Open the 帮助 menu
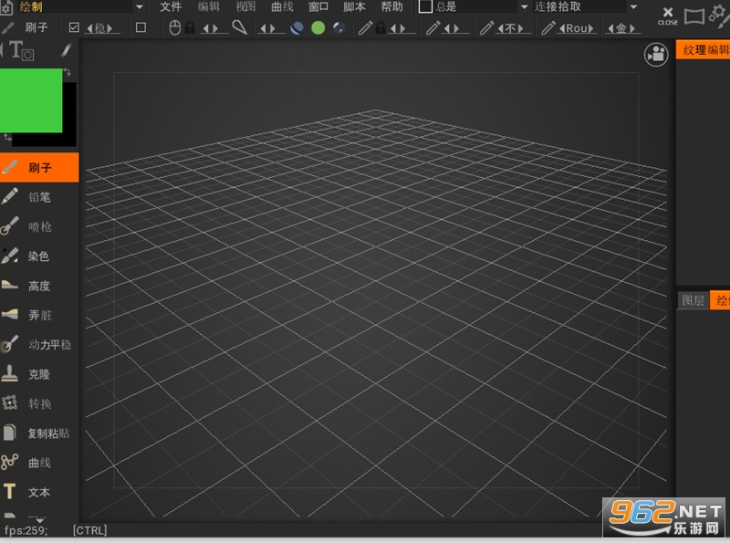Image resolution: width=730 pixels, height=543 pixels. [392, 6]
